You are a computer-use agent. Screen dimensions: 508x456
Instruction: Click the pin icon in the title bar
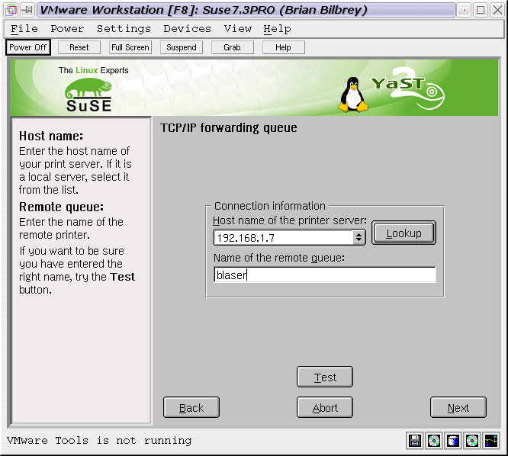(27, 10)
